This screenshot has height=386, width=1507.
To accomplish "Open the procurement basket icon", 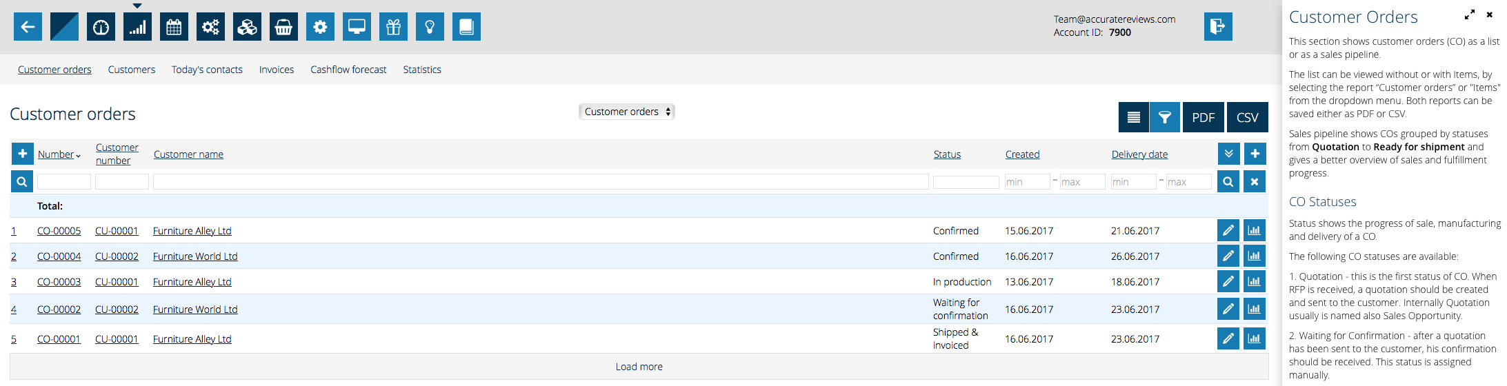I will (283, 27).
